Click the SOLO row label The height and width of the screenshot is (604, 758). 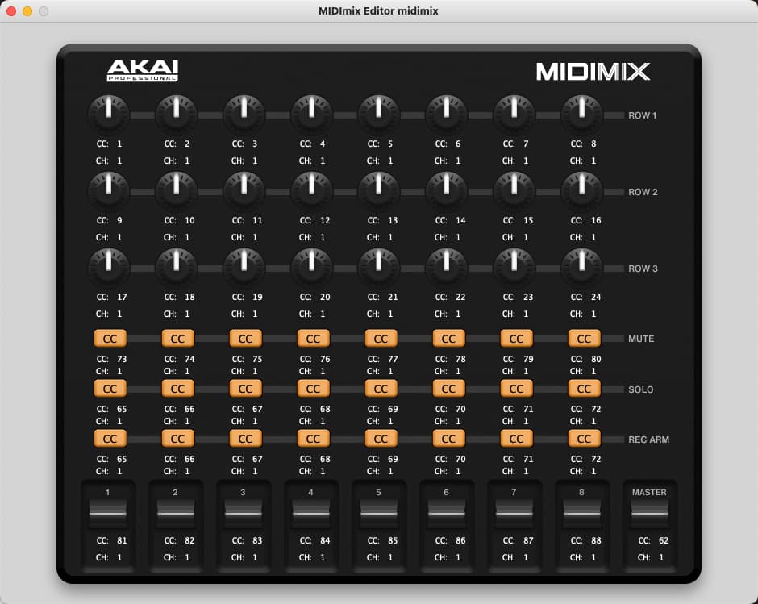(x=641, y=389)
